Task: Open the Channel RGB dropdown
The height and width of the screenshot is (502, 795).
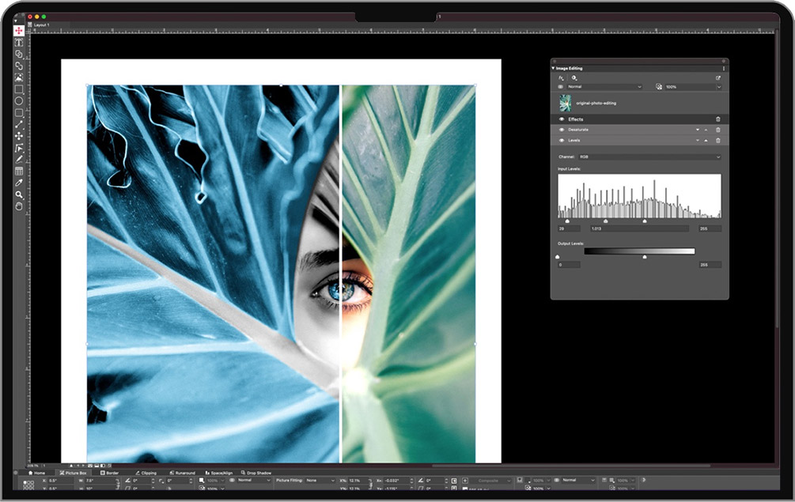Action: tap(649, 157)
